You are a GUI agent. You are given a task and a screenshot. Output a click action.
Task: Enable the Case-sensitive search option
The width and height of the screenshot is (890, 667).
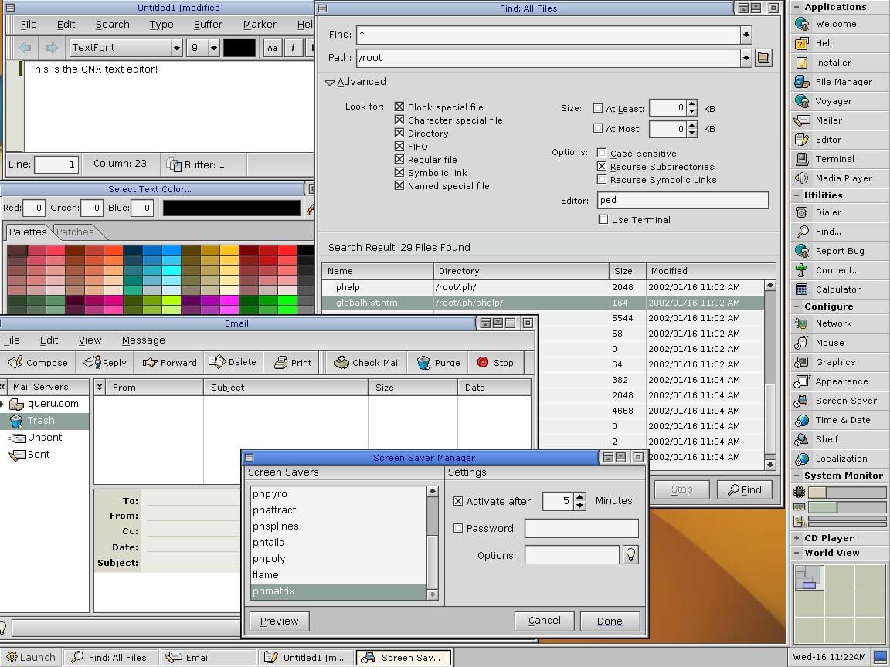602,154
